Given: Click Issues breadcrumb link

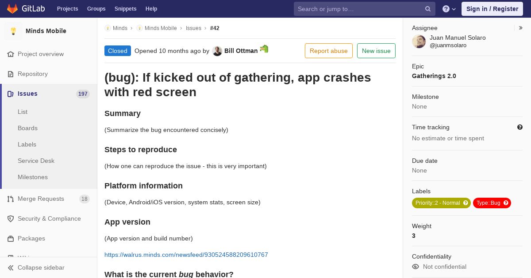Looking at the screenshot, I should [193, 28].
